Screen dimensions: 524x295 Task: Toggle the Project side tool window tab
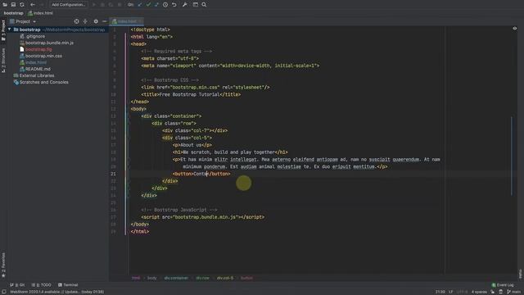tap(3, 31)
